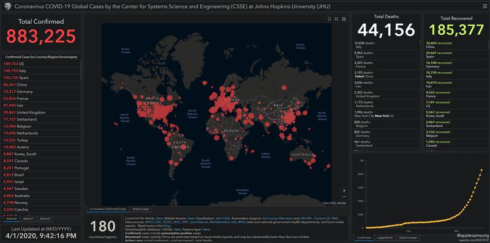Zoom out with the map minus button
Viewport: 490px width, 243px height.
344,197
